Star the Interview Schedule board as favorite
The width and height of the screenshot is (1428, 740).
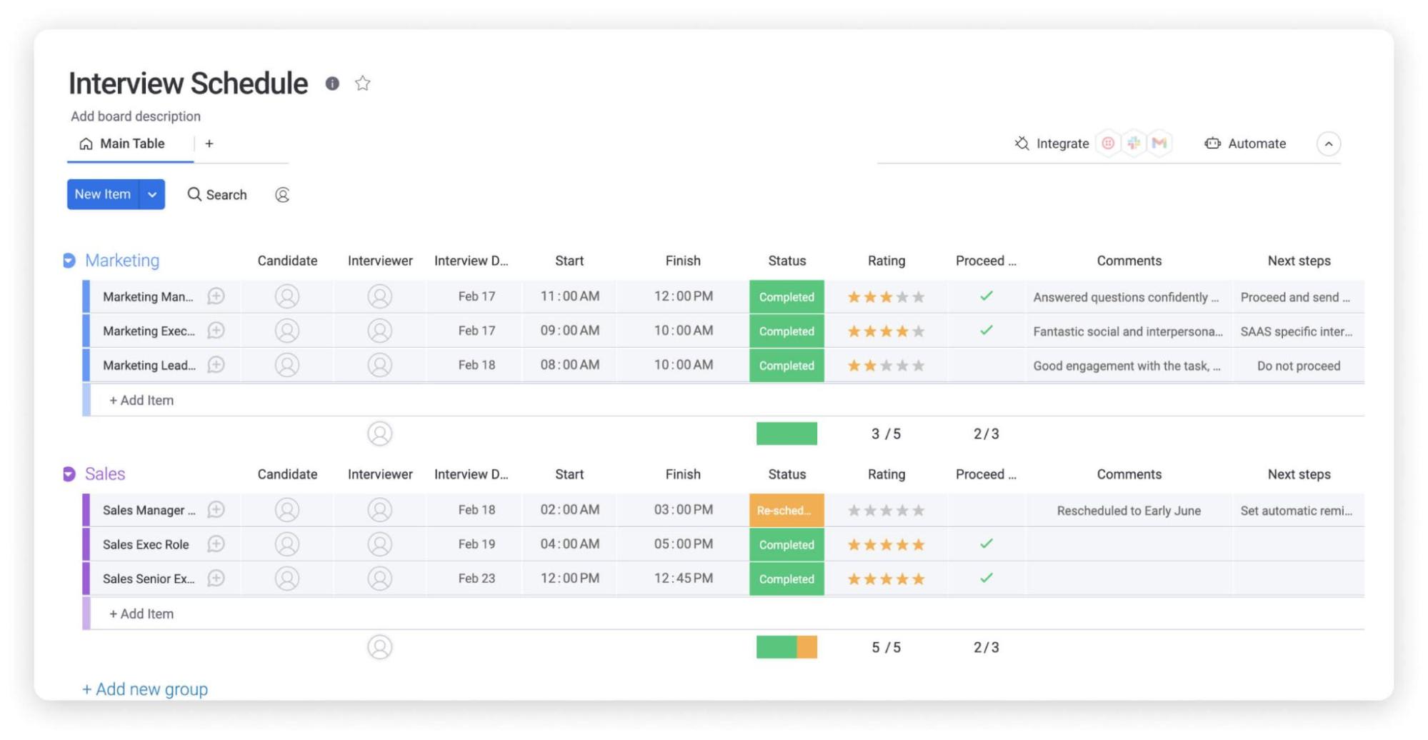coord(363,84)
